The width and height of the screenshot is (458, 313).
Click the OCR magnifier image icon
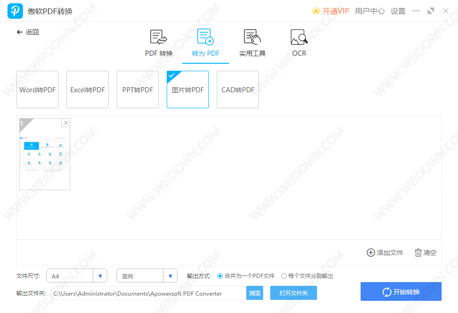coord(299,37)
